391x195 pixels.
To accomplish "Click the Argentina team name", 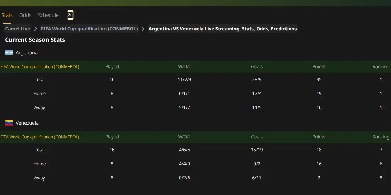I will click(27, 53).
